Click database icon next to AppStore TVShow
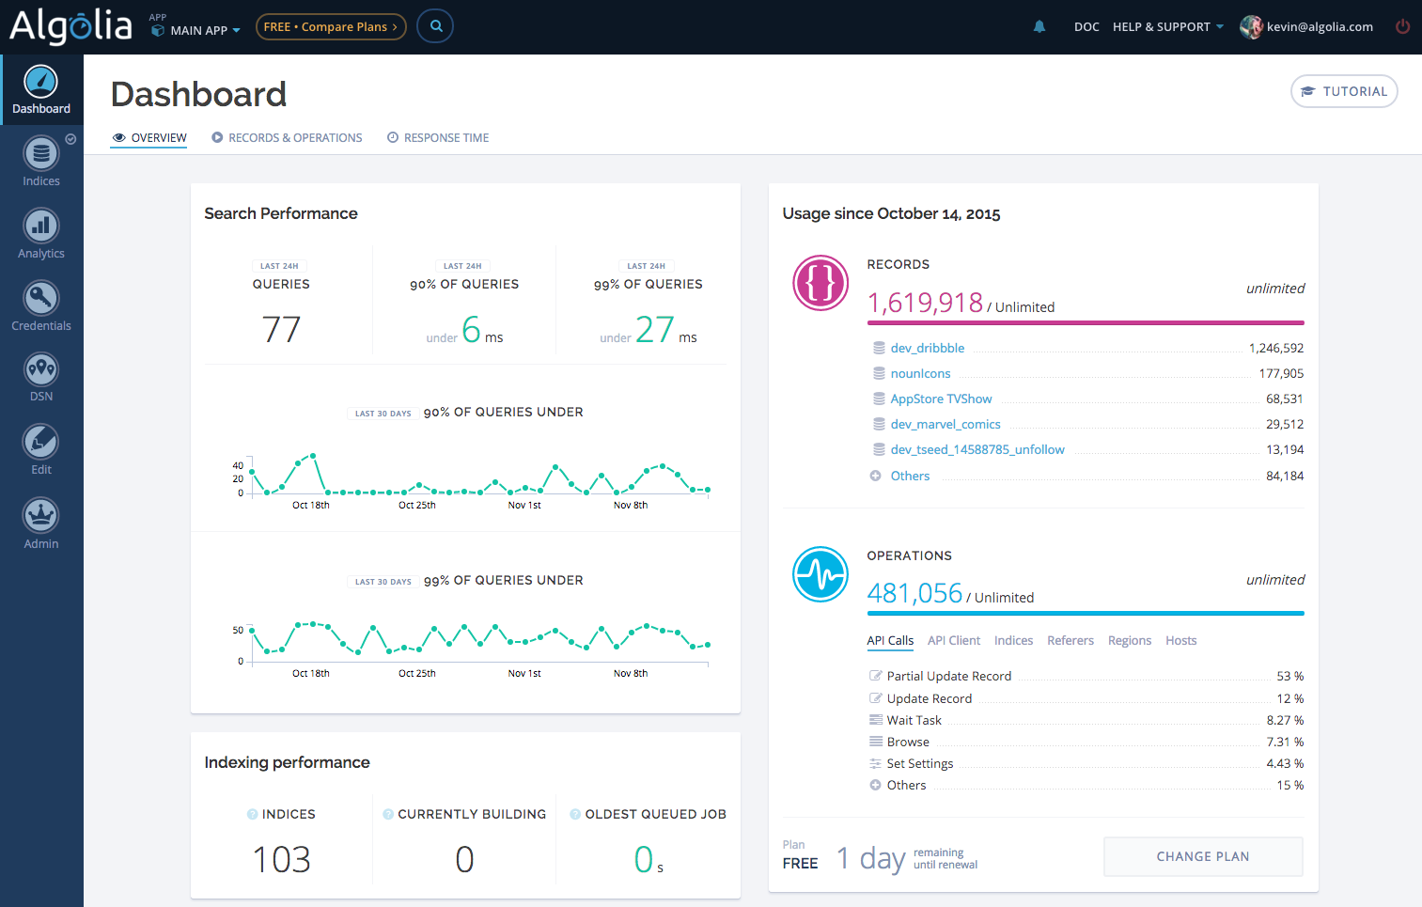The image size is (1422, 907). coord(879,399)
